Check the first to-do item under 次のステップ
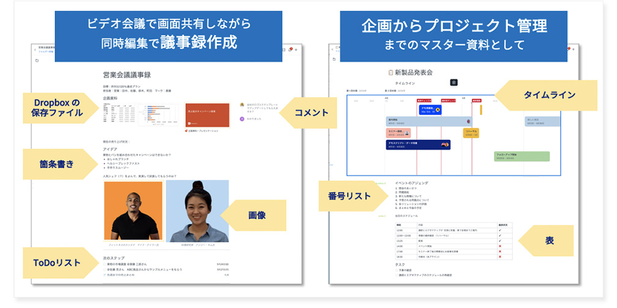Screen dimensions: 617x308 (104, 264)
